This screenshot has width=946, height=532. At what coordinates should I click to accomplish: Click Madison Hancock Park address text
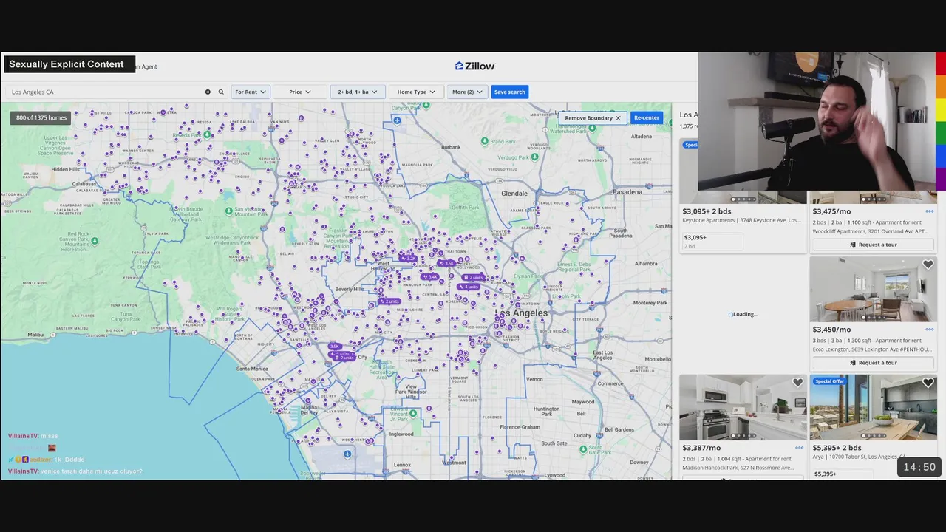[x=738, y=468]
